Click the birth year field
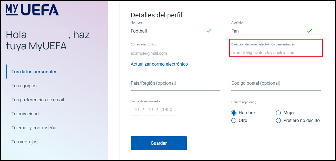 click(x=167, y=110)
